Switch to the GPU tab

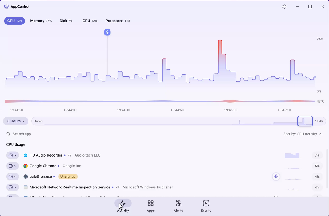(90, 21)
